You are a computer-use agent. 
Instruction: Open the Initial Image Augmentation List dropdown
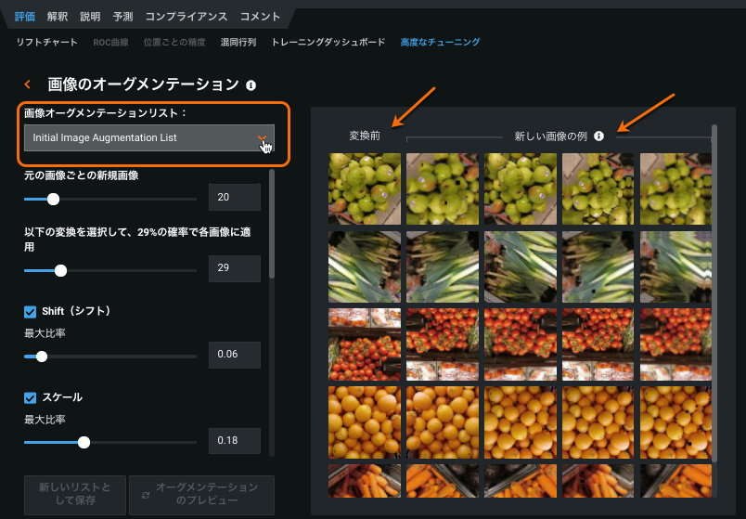148,137
